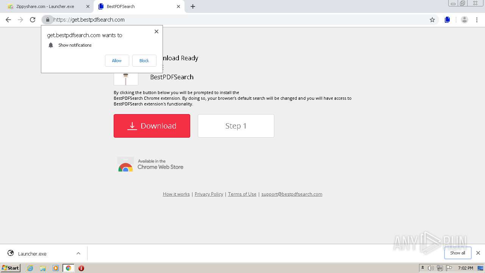Open Windows Explorer from the taskbar

43,268
